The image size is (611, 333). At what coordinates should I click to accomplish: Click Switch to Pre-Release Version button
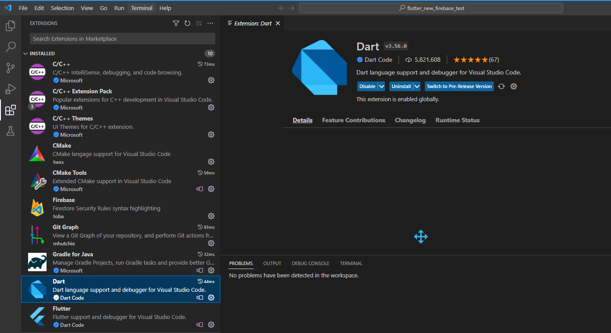[x=459, y=86]
